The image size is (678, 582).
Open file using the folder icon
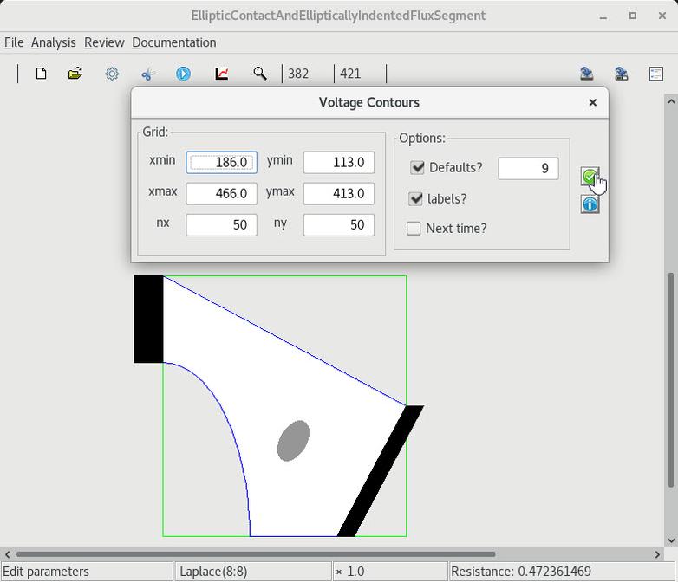tap(75, 74)
